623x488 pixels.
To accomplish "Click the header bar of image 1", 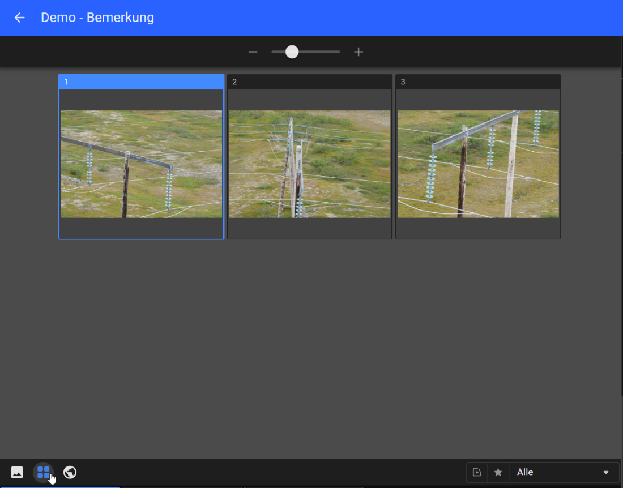I will 141,82.
